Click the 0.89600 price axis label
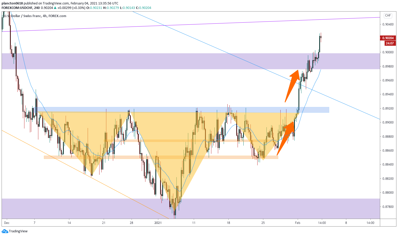This screenshot has height=236, width=398. (388, 80)
